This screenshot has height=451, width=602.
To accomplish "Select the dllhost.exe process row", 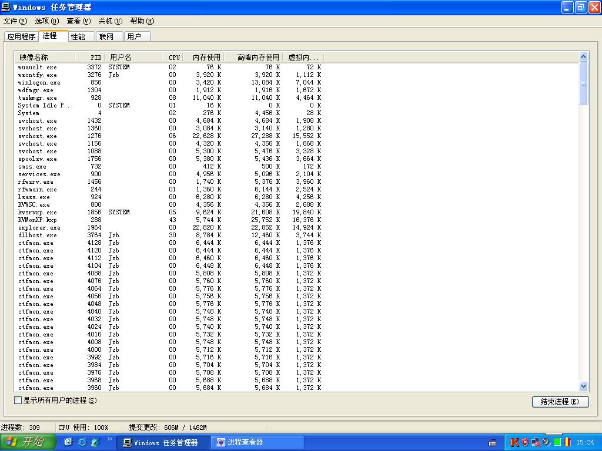I will coord(169,235).
